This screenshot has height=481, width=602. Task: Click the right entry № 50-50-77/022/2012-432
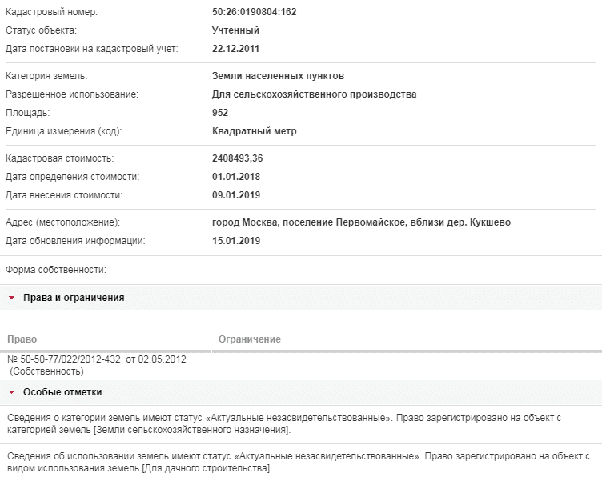tap(97, 359)
